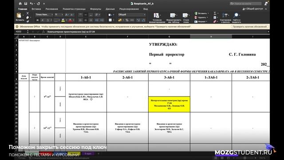Open the Главная ribbon tab

(23, 9)
